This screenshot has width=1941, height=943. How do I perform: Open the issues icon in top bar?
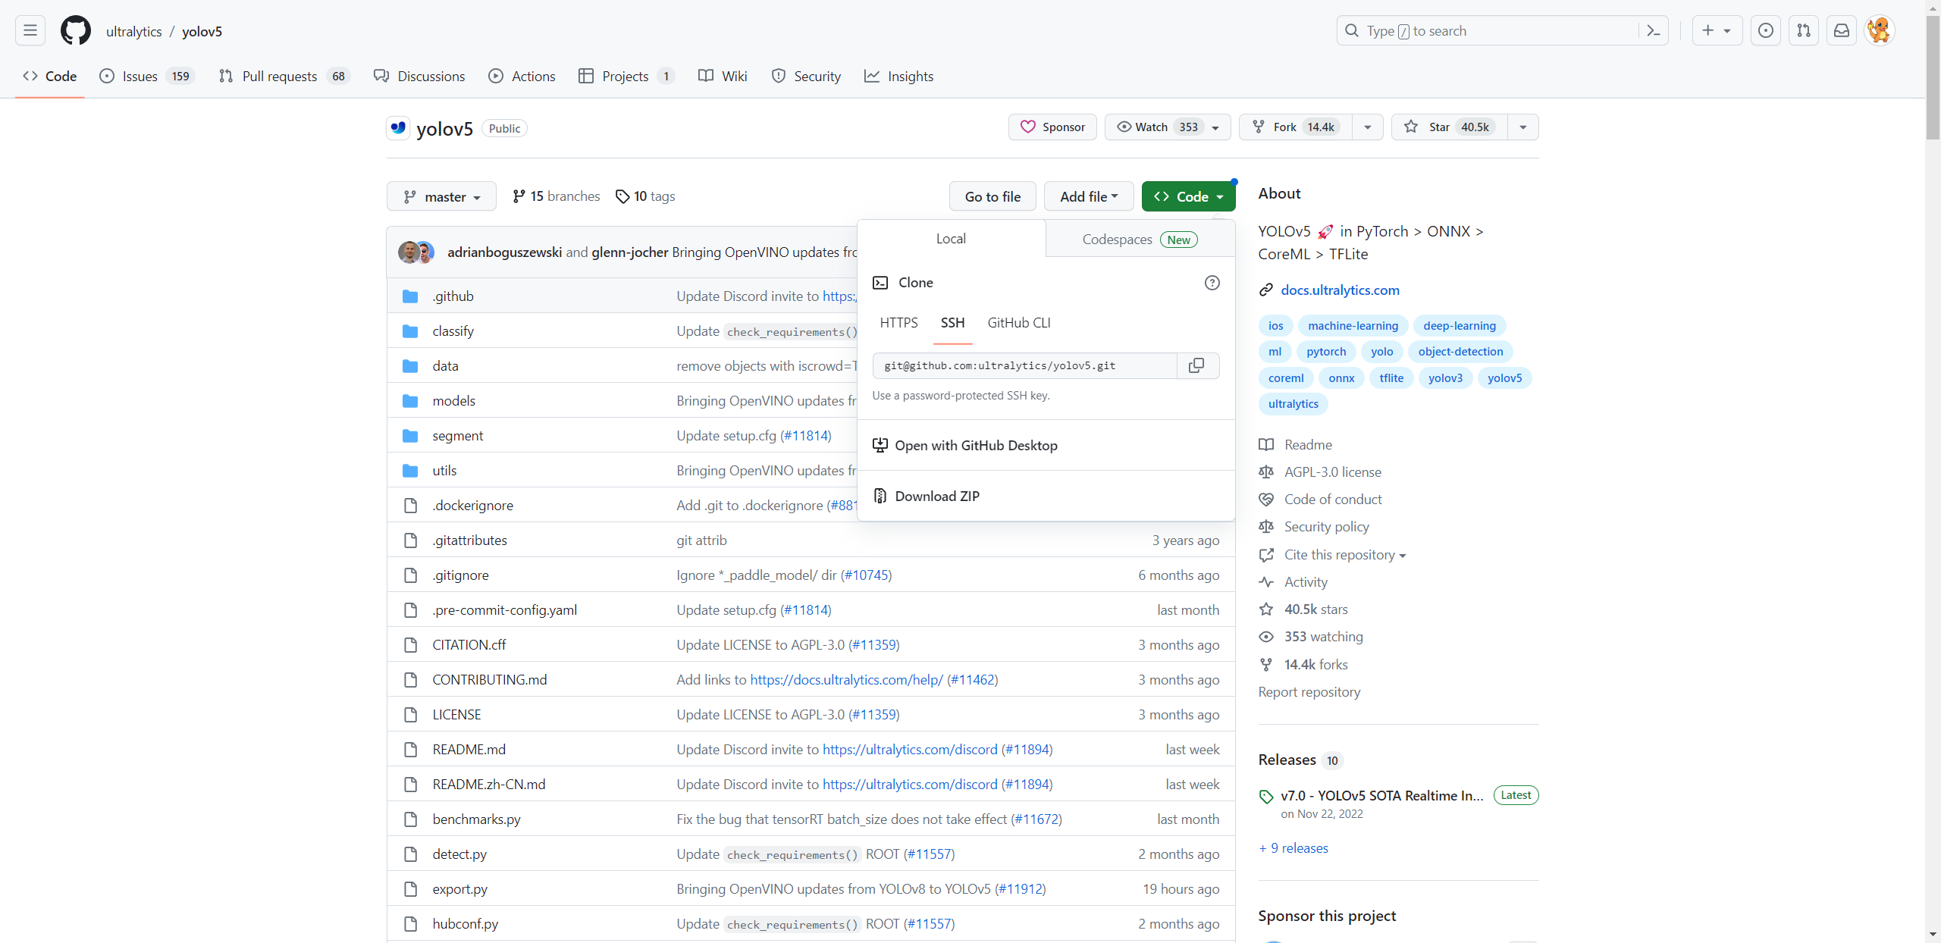pyautogui.click(x=1766, y=31)
